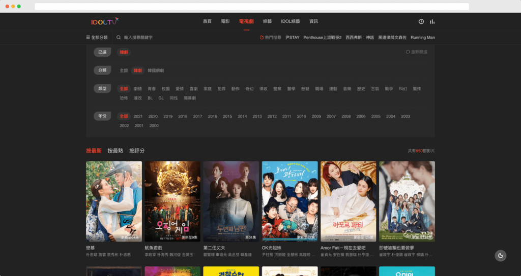Click title text OK光姐妹

click(272, 248)
